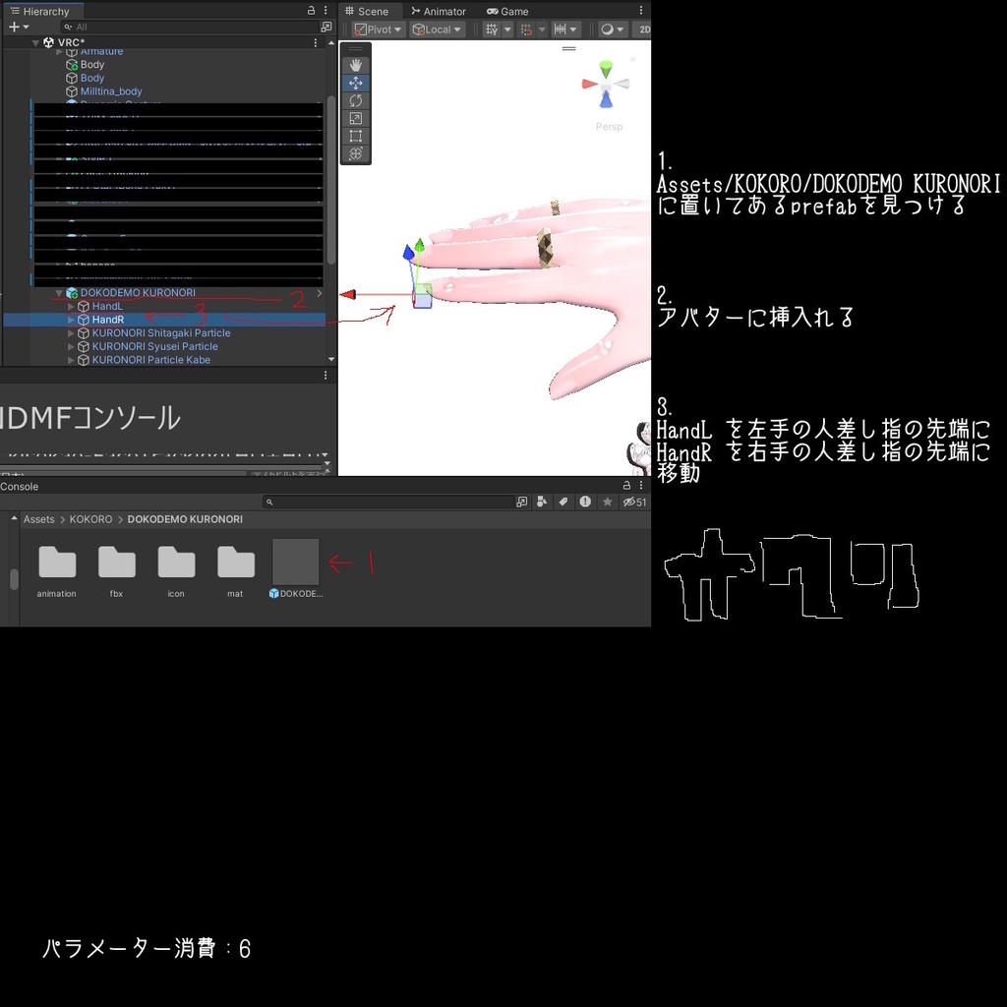Open the Pivot/Center dropdown

[x=379, y=30]
